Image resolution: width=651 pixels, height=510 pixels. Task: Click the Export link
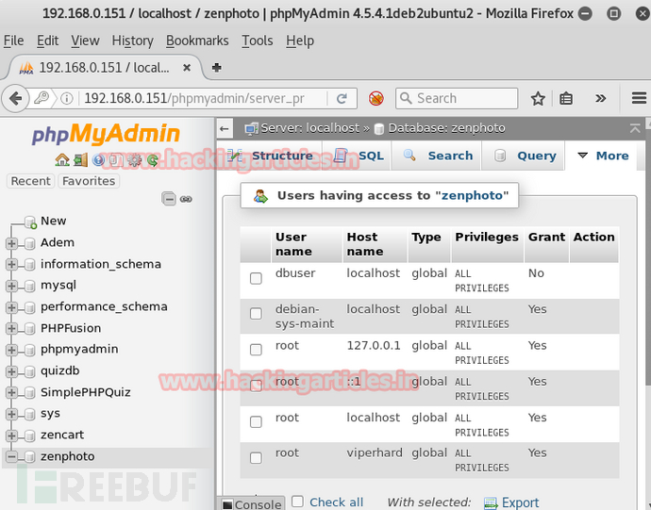click(x=520, y=503)
